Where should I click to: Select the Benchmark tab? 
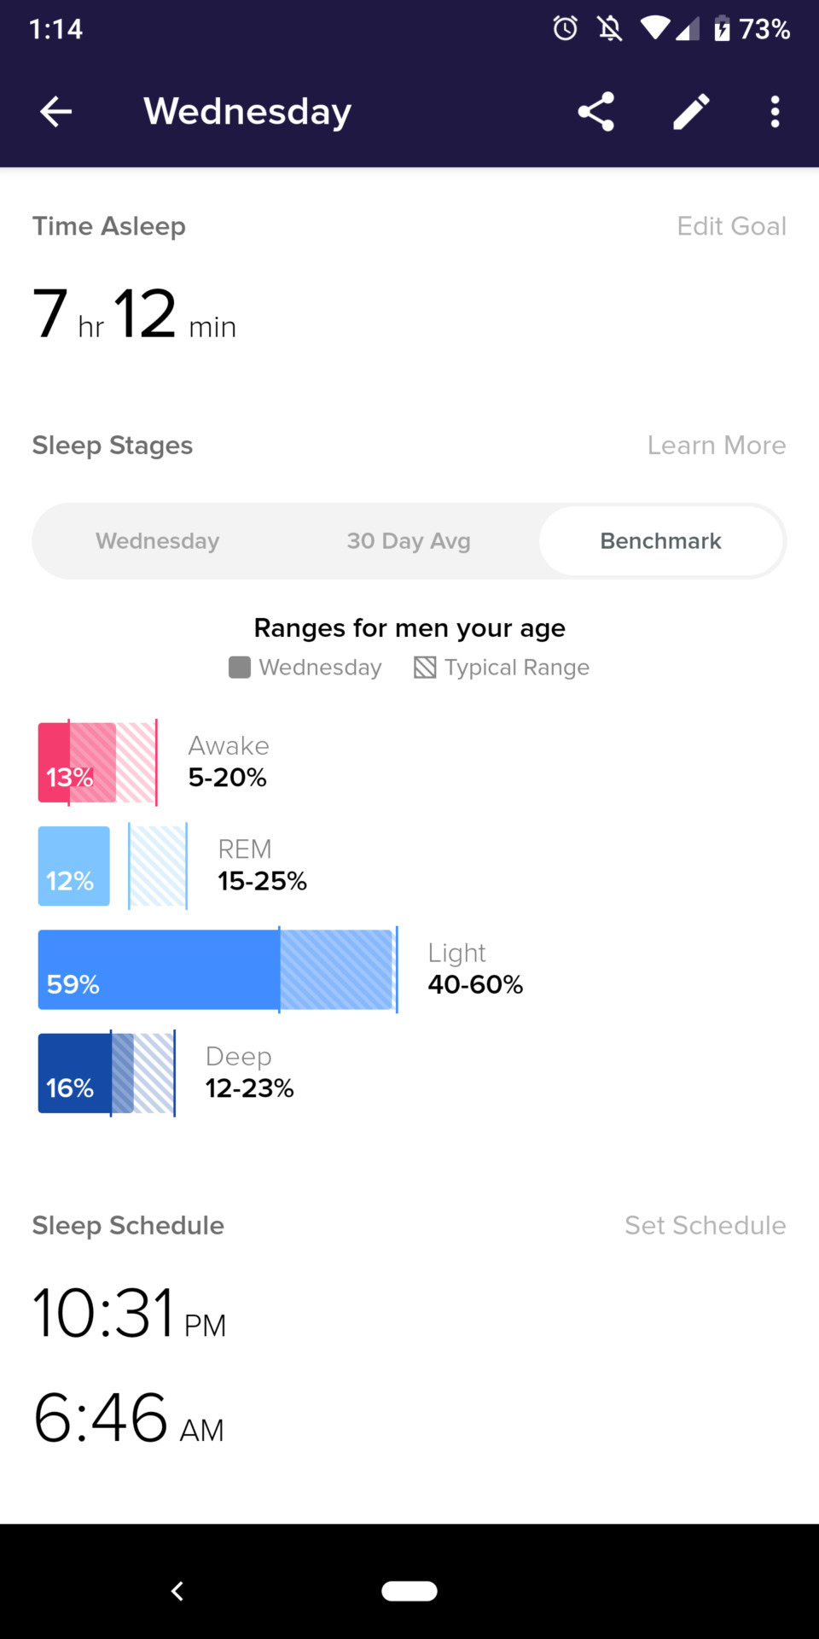[661, 541]
